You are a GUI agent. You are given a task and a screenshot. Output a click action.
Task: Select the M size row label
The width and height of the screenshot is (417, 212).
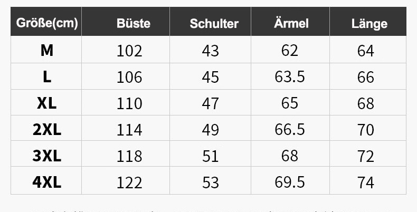coord(47,50)
